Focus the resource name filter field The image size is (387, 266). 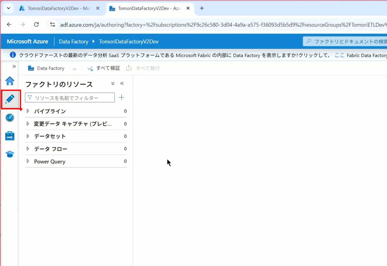(73, 98)
